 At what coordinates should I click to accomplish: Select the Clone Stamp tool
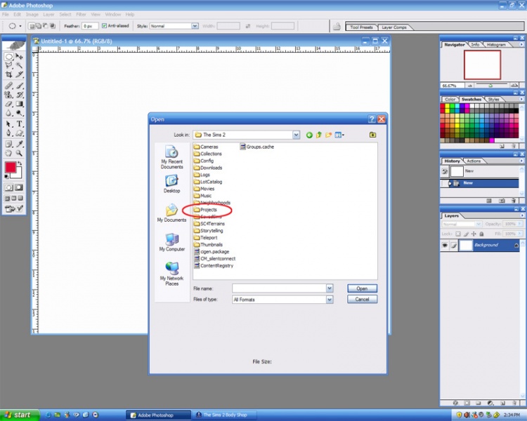click(x=8, y=95)
